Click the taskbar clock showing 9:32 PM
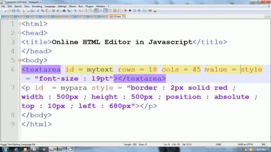Image resolution: width=271 pixels, height=152 pixels. pyautogui.click(x=261, y=149)
